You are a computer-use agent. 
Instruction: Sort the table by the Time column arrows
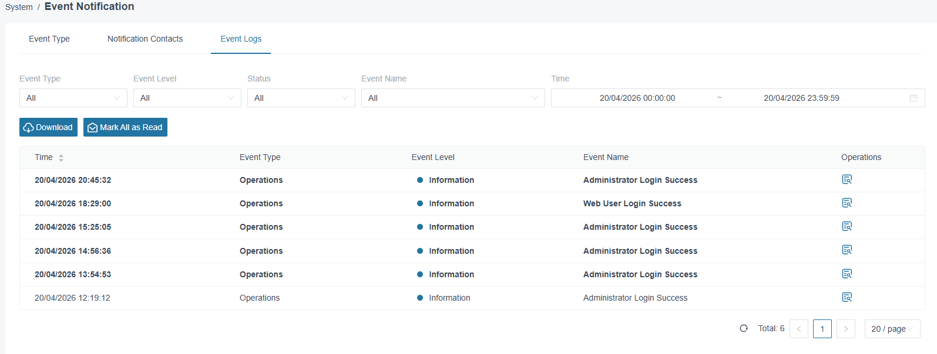click(x=61, y=158)
